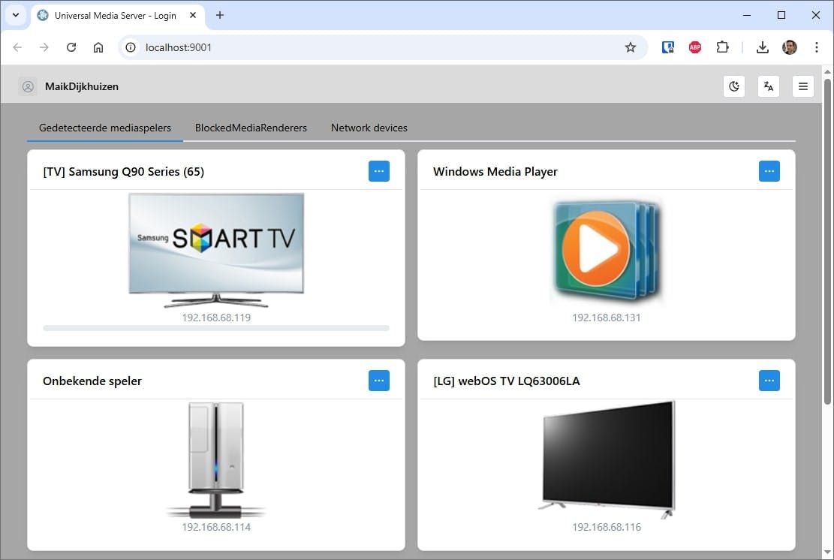Open options for Onbekende speler
Screen dimensions: 834x560
click(379, 381)
